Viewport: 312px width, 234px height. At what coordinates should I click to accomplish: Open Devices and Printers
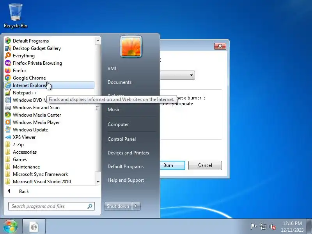[128, 153]
